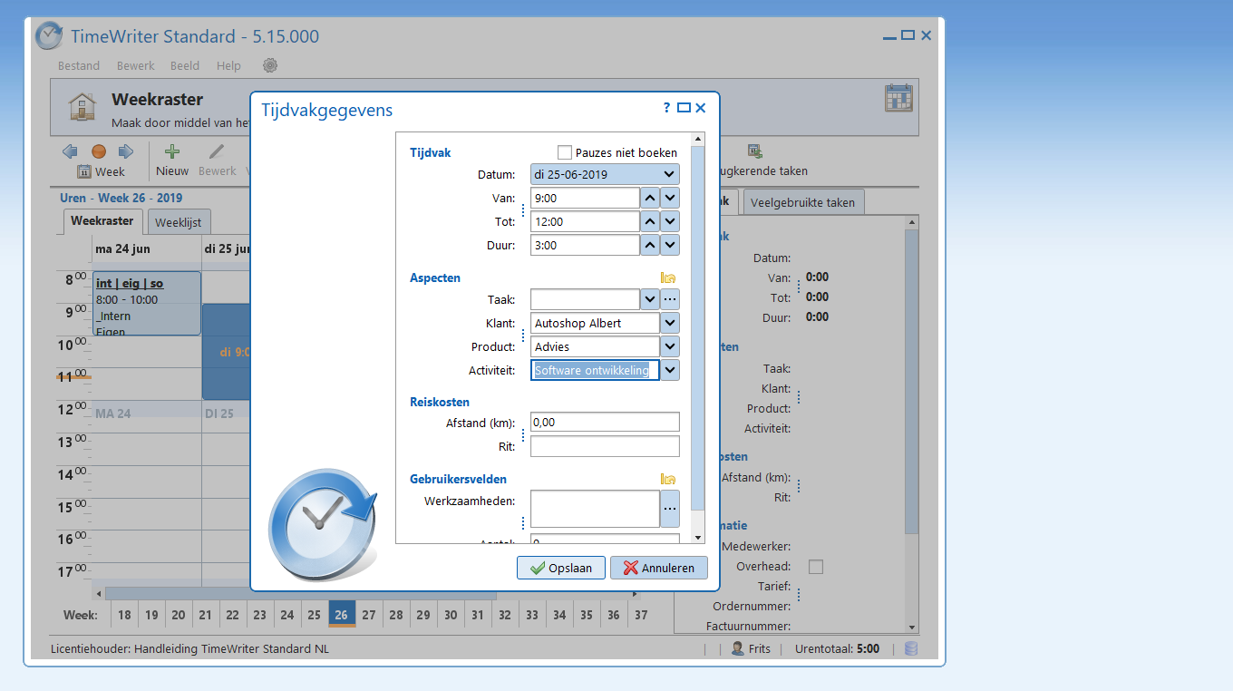Screen dimensions: 1233x691
Task: Click the user Frits icon in status bar
Action: [x=738, y=648]
